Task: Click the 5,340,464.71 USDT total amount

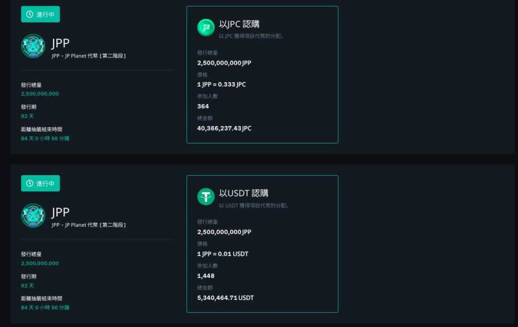Action: click(225, 298)
